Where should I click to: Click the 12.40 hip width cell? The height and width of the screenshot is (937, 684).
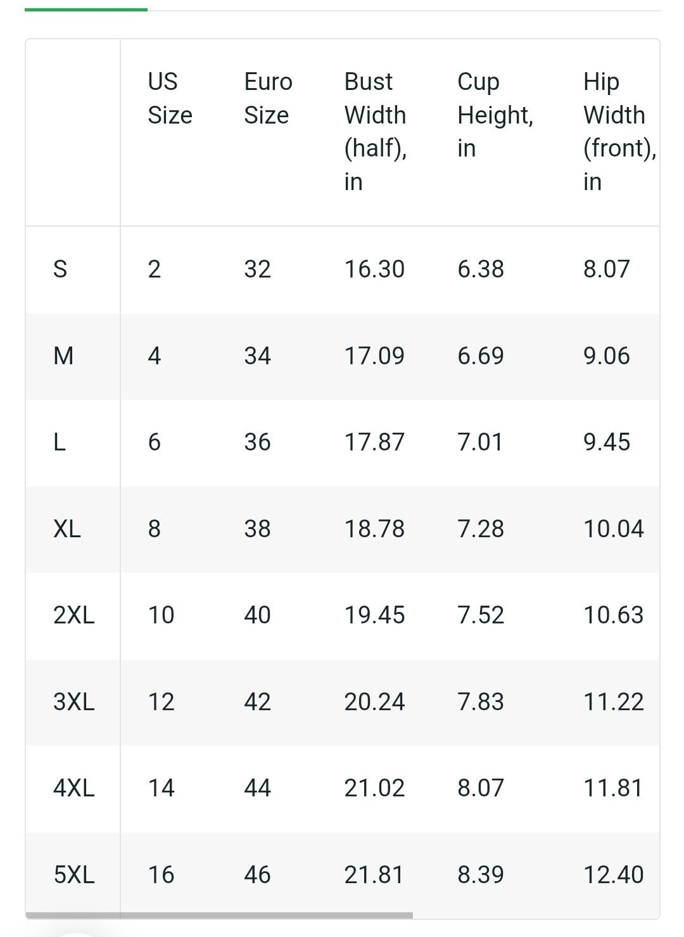tap(613, 875)
